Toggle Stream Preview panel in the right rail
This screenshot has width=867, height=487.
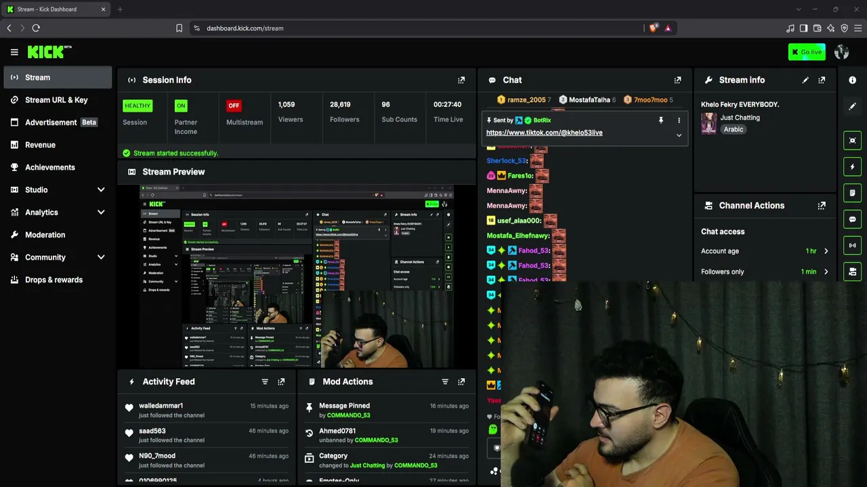point(853,141)
